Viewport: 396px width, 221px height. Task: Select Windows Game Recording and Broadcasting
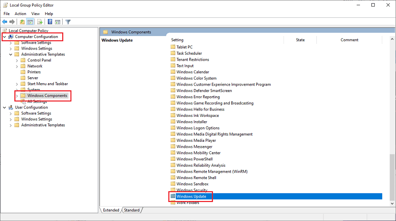[x=215, y=103]
